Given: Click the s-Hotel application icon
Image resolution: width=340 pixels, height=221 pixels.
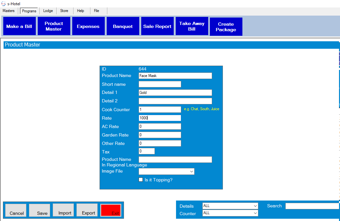Looking at the screenshot, I should (x=4, y=4).
